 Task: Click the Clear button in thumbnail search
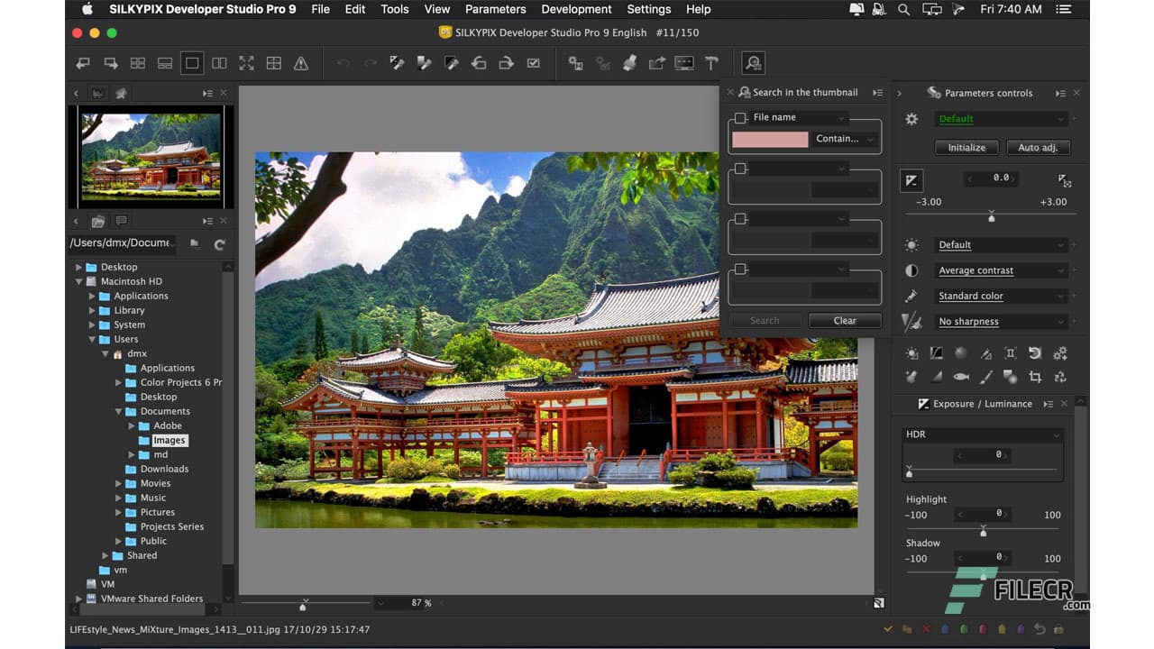(x=844, y=320)
